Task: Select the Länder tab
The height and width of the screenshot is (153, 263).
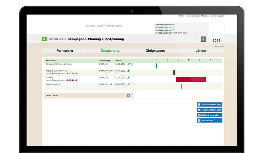Action: coord(201,51)
